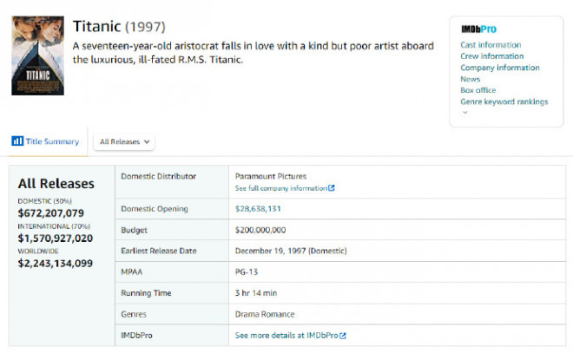This screenshot has width=573, height=353.
Task: Open the Company information link
Action: 499,68
